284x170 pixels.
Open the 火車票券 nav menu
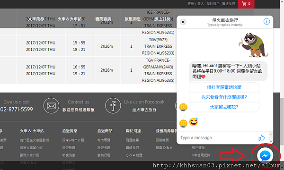click(36, 19)
